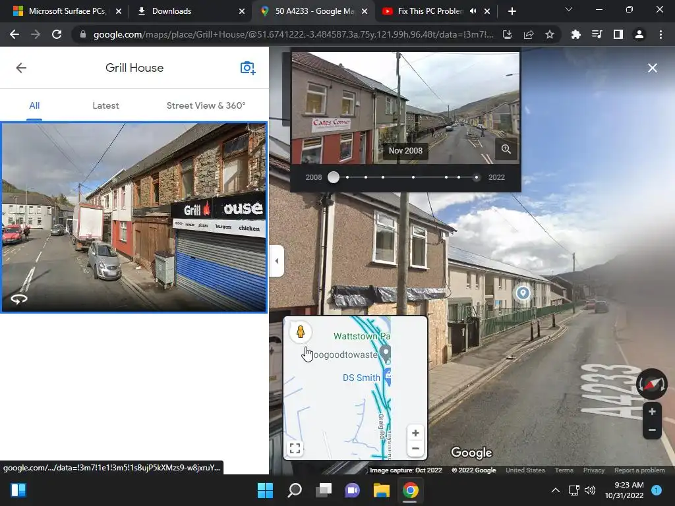Image resolution: width=675 pixels, height=506 pixels.
Task: Open the Chrome profile menu
Action: pos(639,34)
